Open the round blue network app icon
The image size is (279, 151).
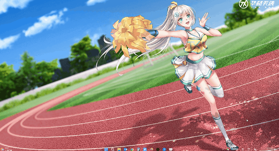164,149
